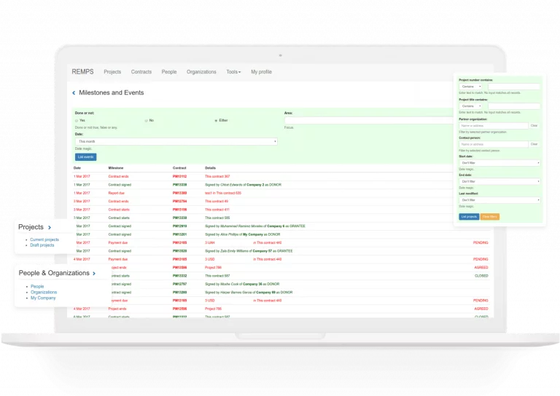560x396 pixels.
Task: Click the blue List projects button
Action: [x=469, y=217]
